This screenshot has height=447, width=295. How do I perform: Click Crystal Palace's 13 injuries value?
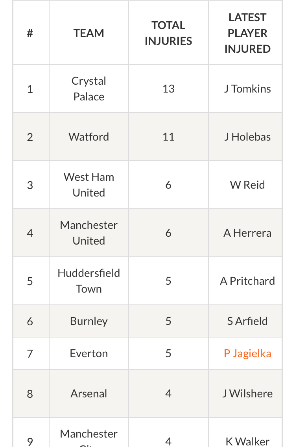click(168, 89)
